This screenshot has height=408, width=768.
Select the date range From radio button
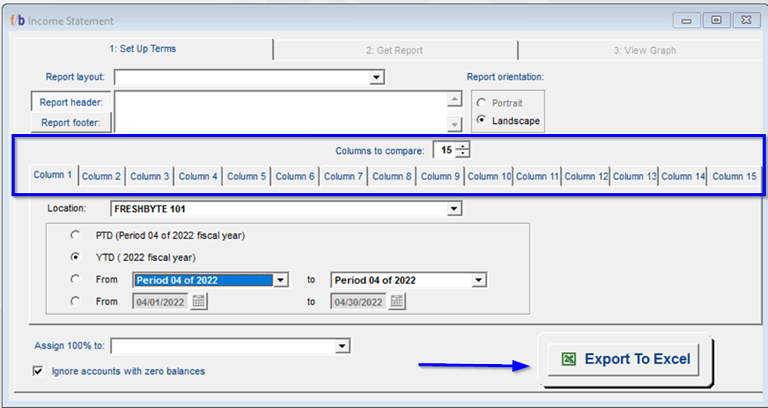click(x=75, y=301)
